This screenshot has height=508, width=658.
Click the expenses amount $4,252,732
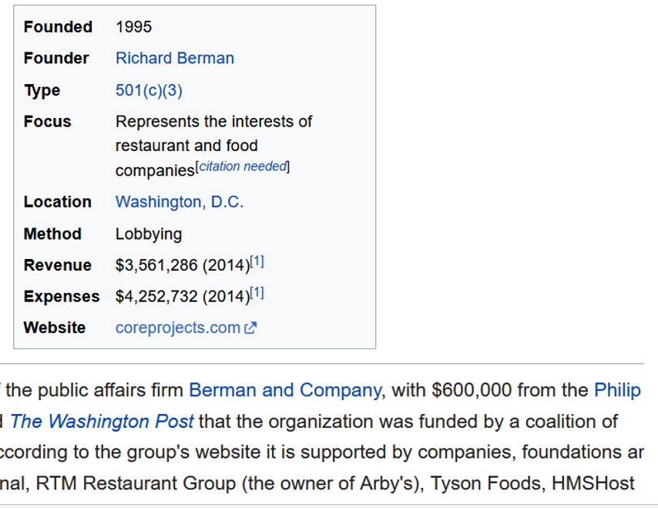coord(156,297)
